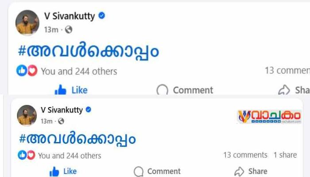The image size is (310, 177).
Task: Click the public globe icon in top post
Action: pos(68,30)
